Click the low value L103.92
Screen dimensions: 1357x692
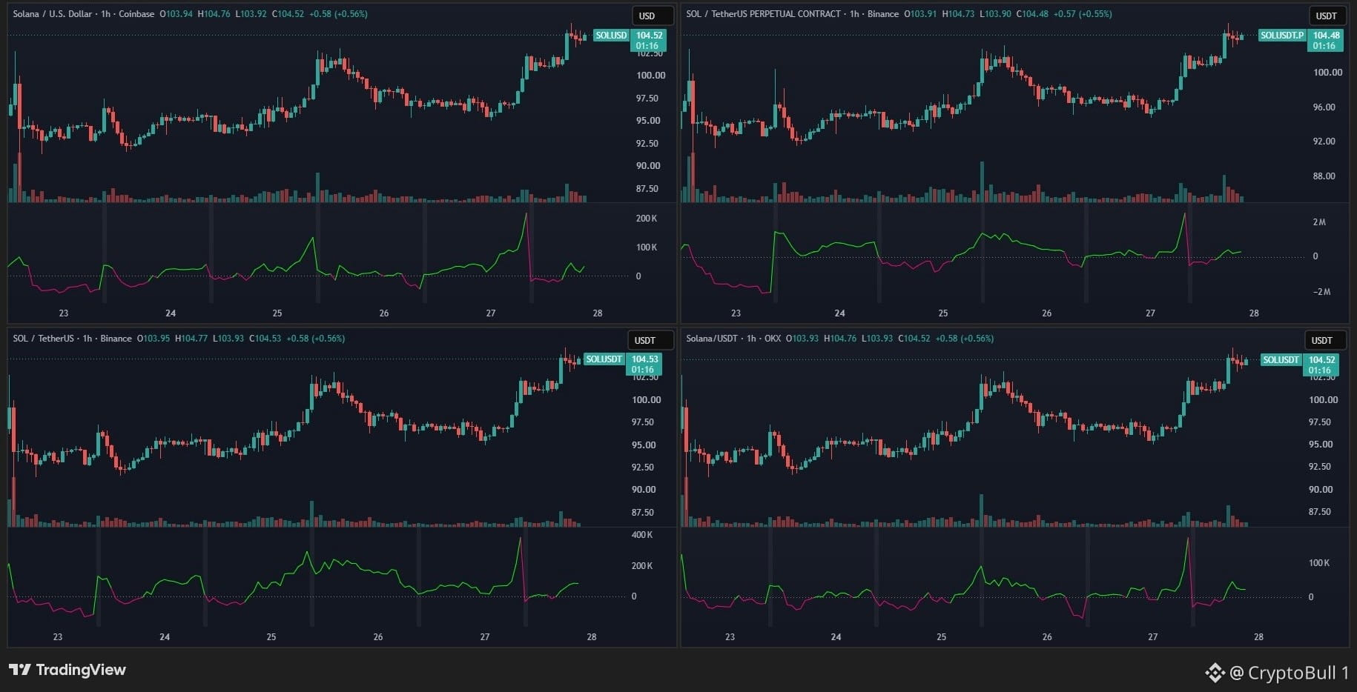tap(251, 14)
